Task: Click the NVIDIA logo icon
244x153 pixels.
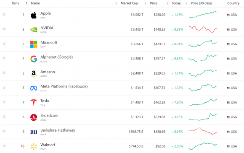Action: (x=34, y=29)
